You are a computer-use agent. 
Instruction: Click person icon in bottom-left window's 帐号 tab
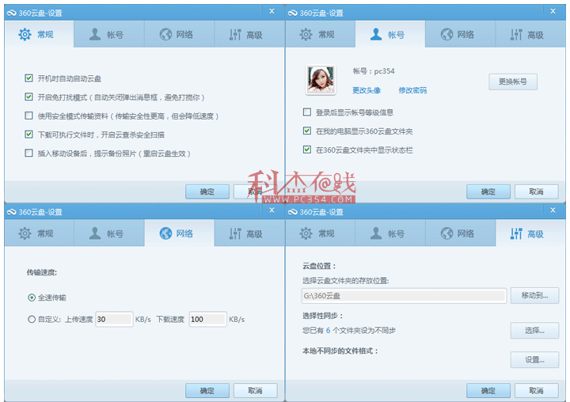[95, 233]
